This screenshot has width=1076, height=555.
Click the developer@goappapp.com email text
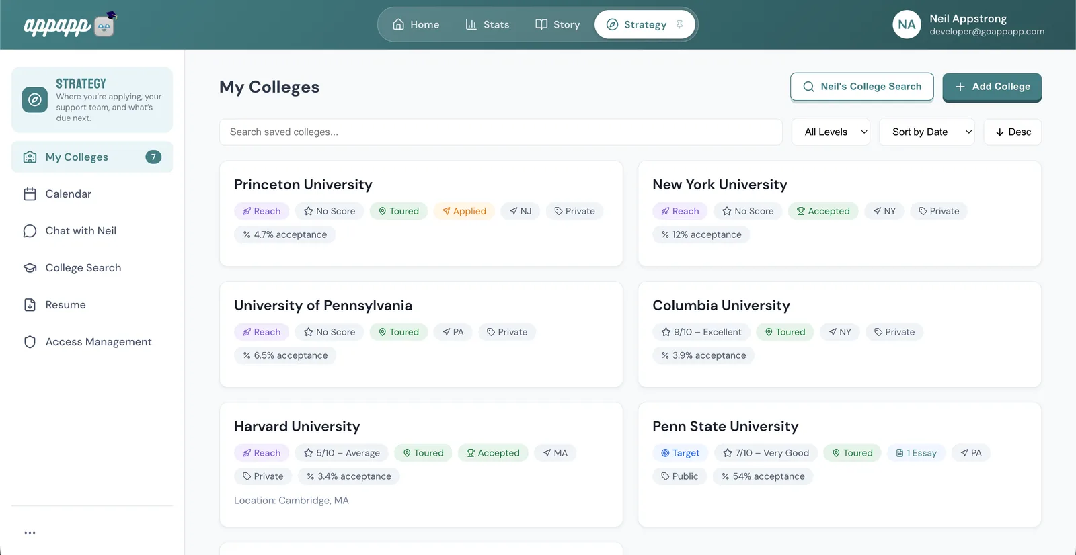tap(987, 32)
